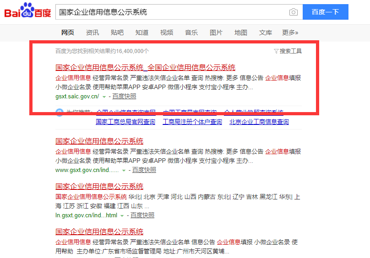Click snippet text 华北| 北京 天津 河北 山西
Viewport: 370px width, 258px height.
pyautogui.click(x=163, y=197)
